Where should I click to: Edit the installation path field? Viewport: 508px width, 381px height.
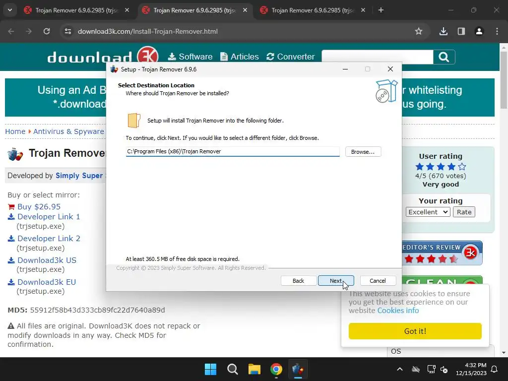coord(233,151)
